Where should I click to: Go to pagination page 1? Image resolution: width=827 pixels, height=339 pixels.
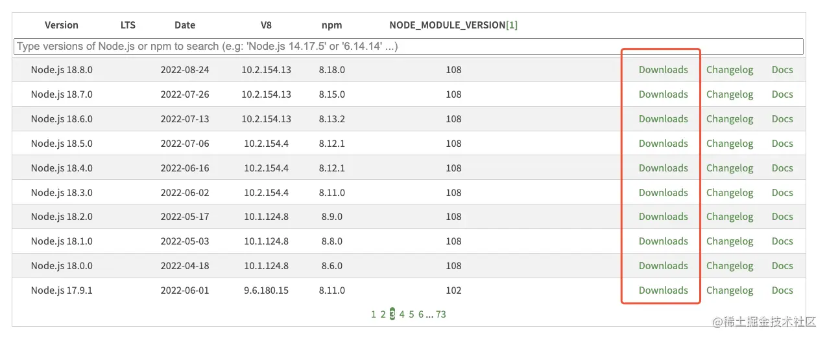(x=374, y=314)
